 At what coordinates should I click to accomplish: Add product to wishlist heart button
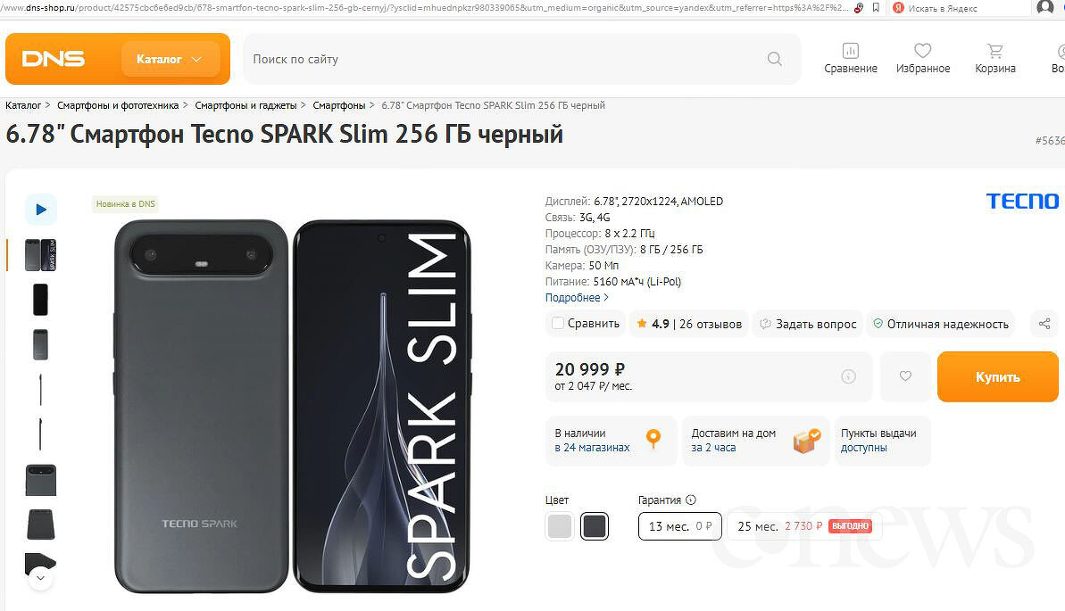[x=905, y=376]
